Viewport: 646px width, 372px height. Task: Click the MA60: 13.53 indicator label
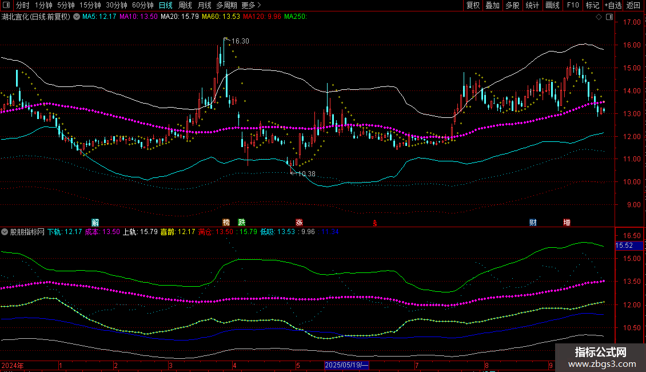[221, 17]
